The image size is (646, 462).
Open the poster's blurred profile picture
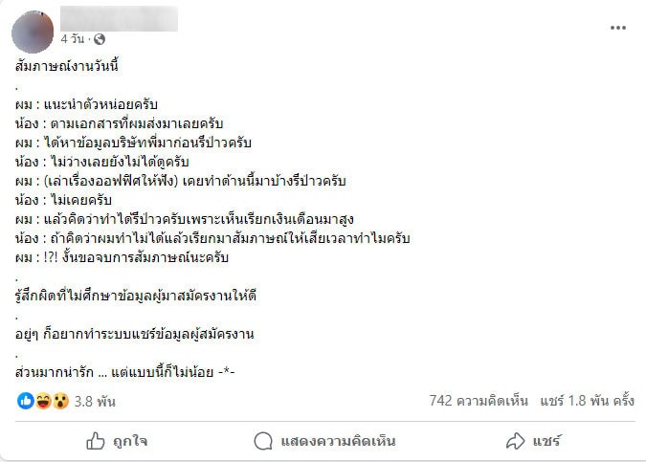coord(33,31)
